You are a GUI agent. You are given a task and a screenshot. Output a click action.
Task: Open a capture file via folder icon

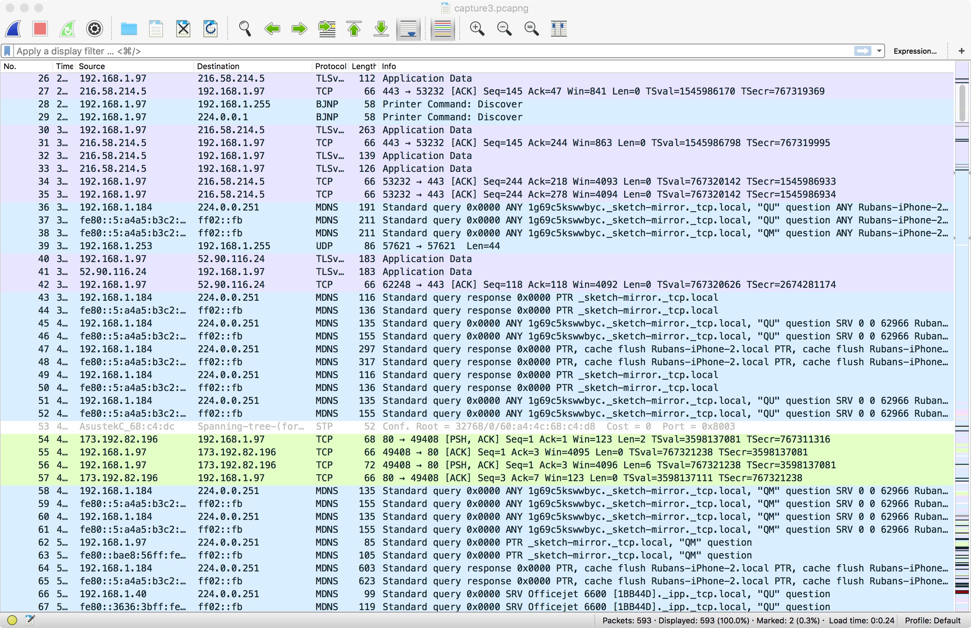pos(129,29)
